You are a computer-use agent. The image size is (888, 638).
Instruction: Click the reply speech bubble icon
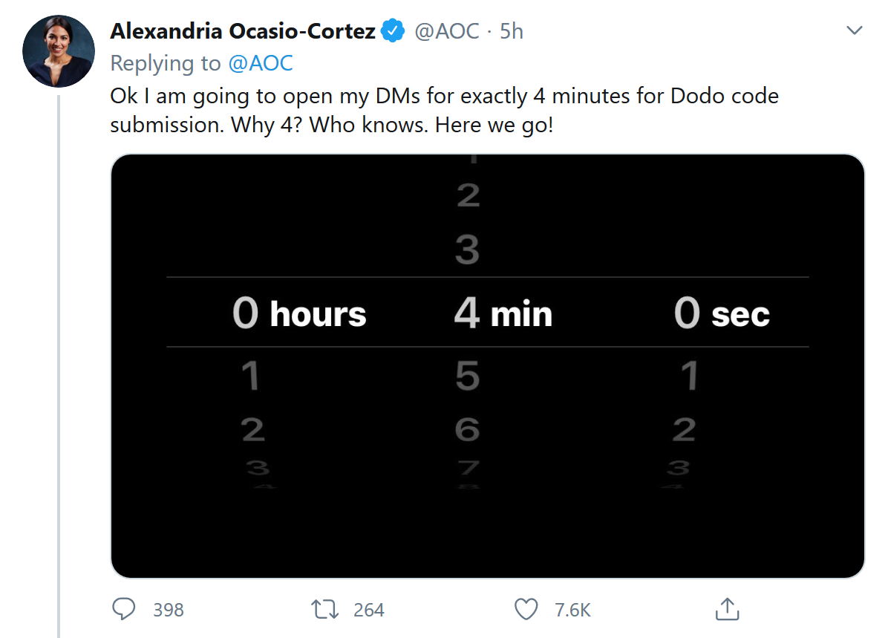123,609
